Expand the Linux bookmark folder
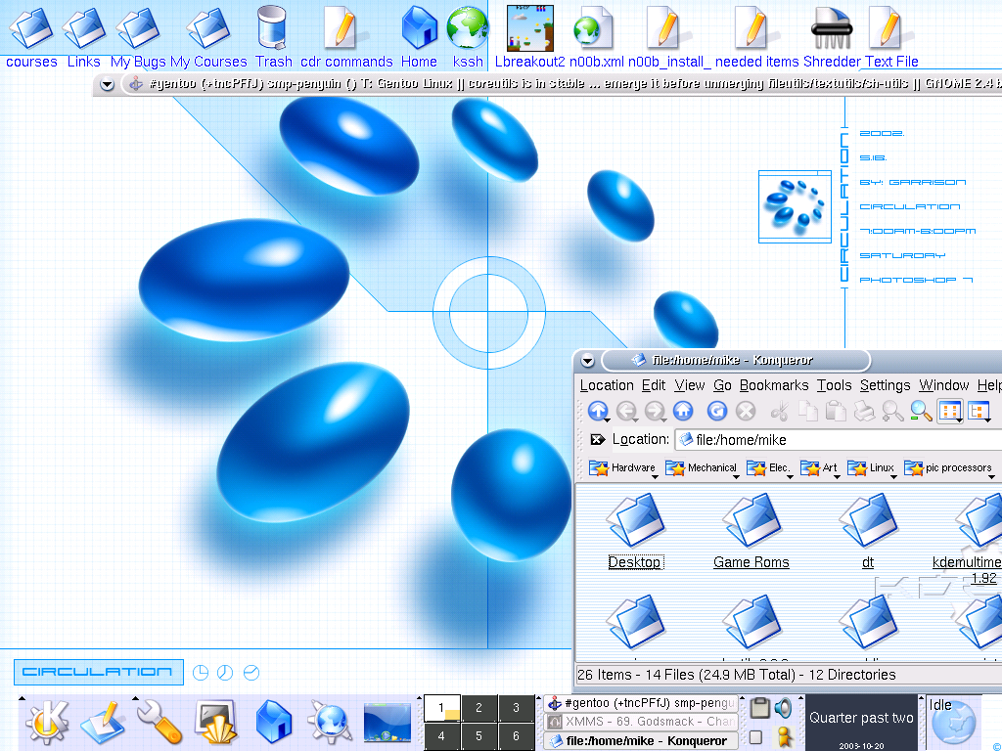 pyautogui.click(x=872, y=467)
